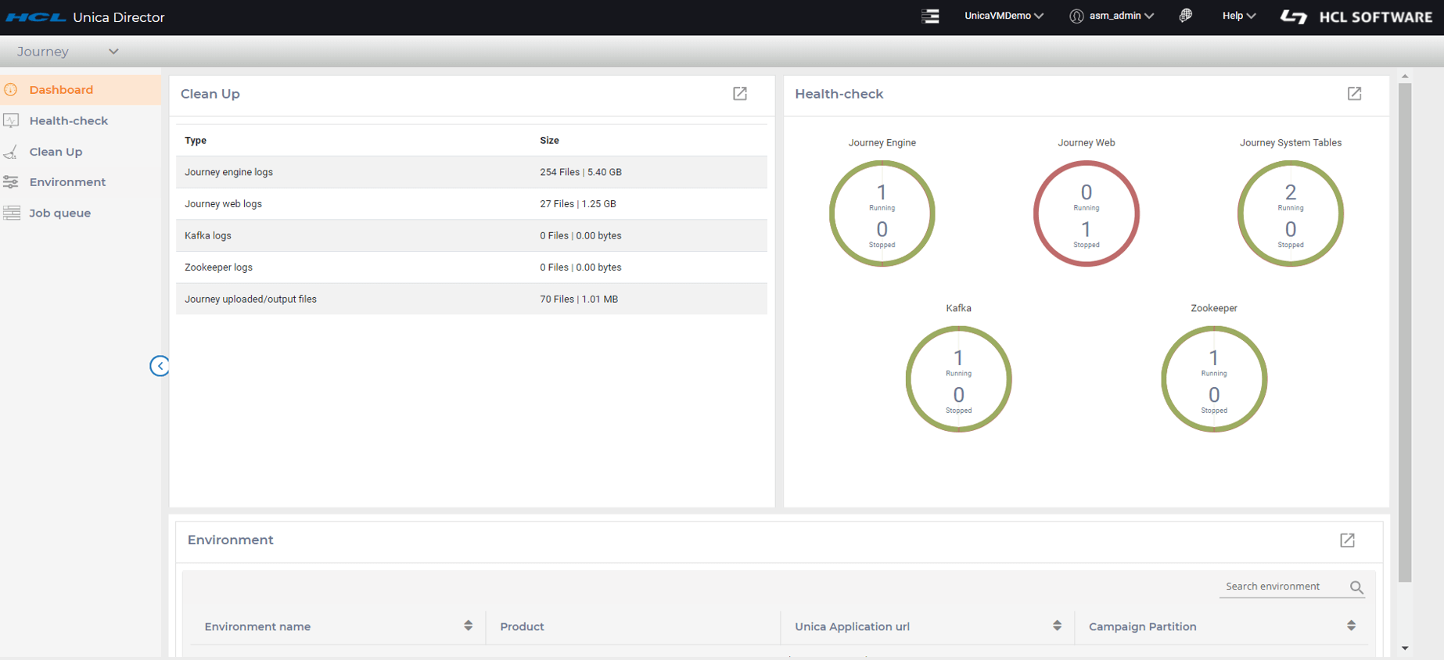Image resolution: width=1444 pixels, height=660 pixels.
Task: Click the search magnifier icon
Action: [1356, 587]
